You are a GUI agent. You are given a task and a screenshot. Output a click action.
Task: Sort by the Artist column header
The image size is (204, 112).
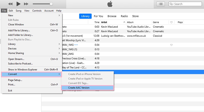point(104,22)
